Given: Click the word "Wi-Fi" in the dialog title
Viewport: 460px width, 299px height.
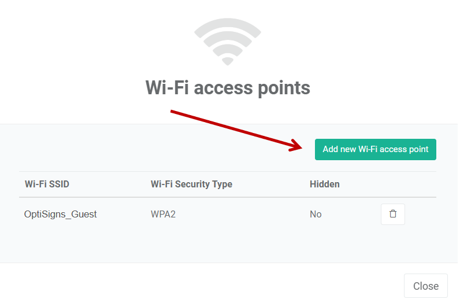Looking at the screenshot, I should [167, 87].
